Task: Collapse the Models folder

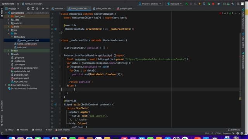Action: pos(12,37)
